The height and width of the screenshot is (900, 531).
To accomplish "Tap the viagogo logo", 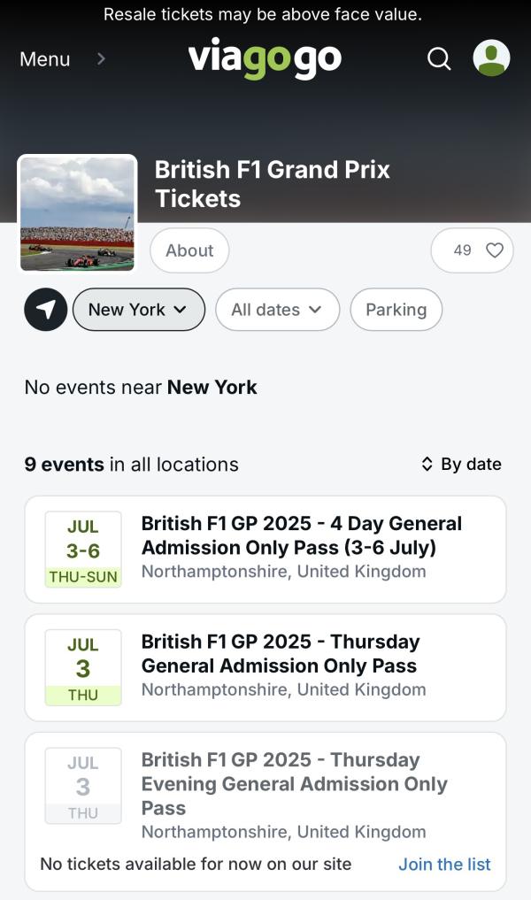I will pyautogui.click(x=265, y=58).
